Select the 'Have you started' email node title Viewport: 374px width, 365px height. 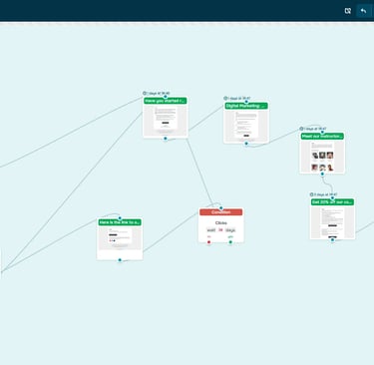tap(166, 101)
